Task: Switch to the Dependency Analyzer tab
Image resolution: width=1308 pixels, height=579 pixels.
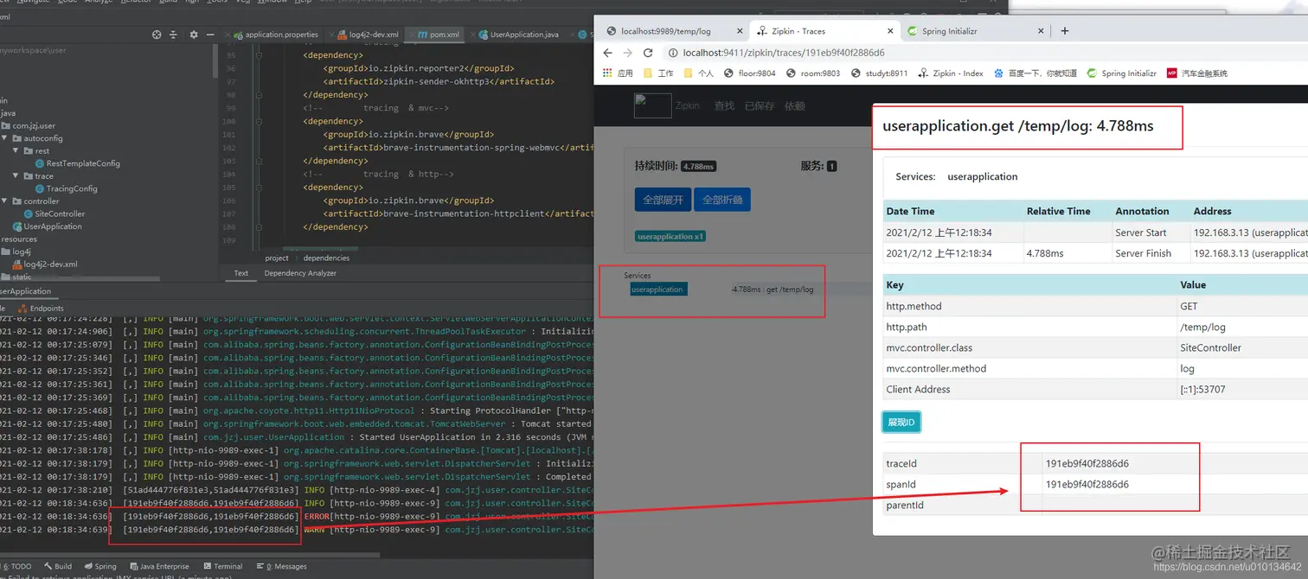Action: click(300, 273)
